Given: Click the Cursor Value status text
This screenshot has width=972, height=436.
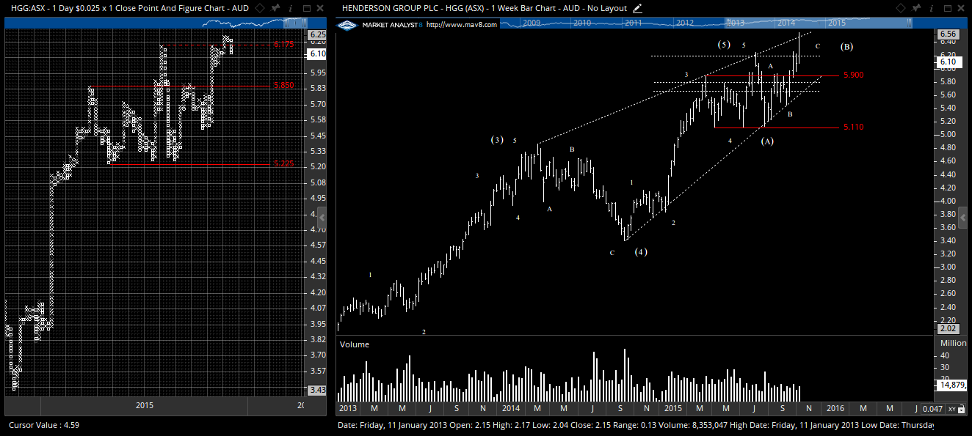Looking at the screenshot, I should pyautogui.click(x=44, y=424).
